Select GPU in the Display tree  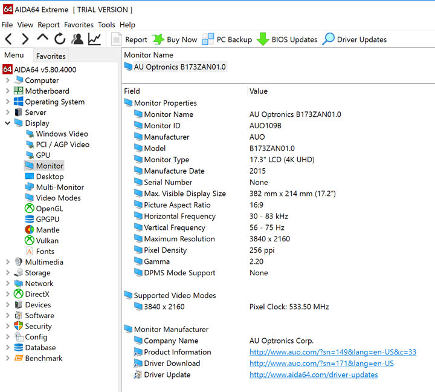pos(43,155)
